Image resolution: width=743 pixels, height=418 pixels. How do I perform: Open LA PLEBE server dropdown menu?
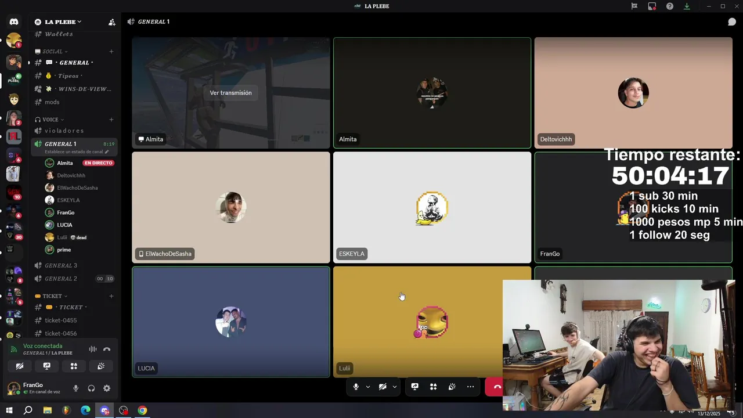point(62,22)
